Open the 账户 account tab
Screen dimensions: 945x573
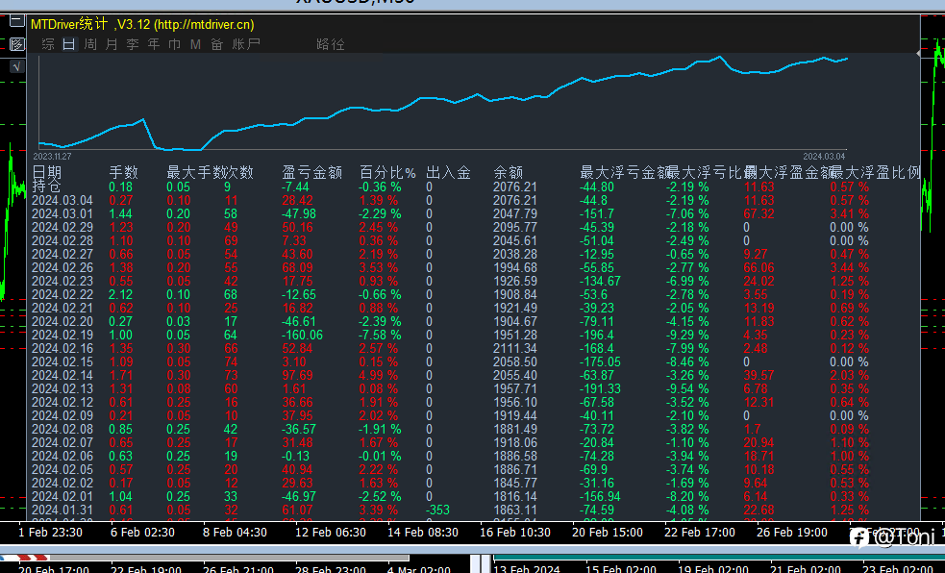click(x=246, y=44)
